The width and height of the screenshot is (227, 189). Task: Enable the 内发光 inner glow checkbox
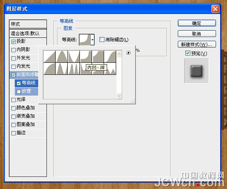pos(13,67)
